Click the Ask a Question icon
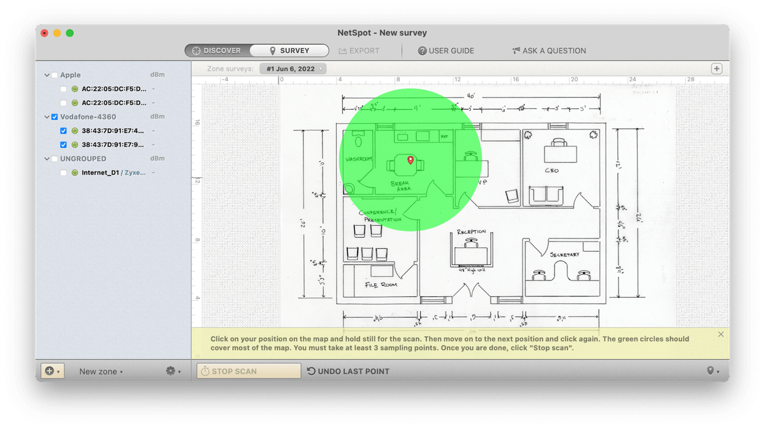765x429 pixels. [x=516, y=50]
